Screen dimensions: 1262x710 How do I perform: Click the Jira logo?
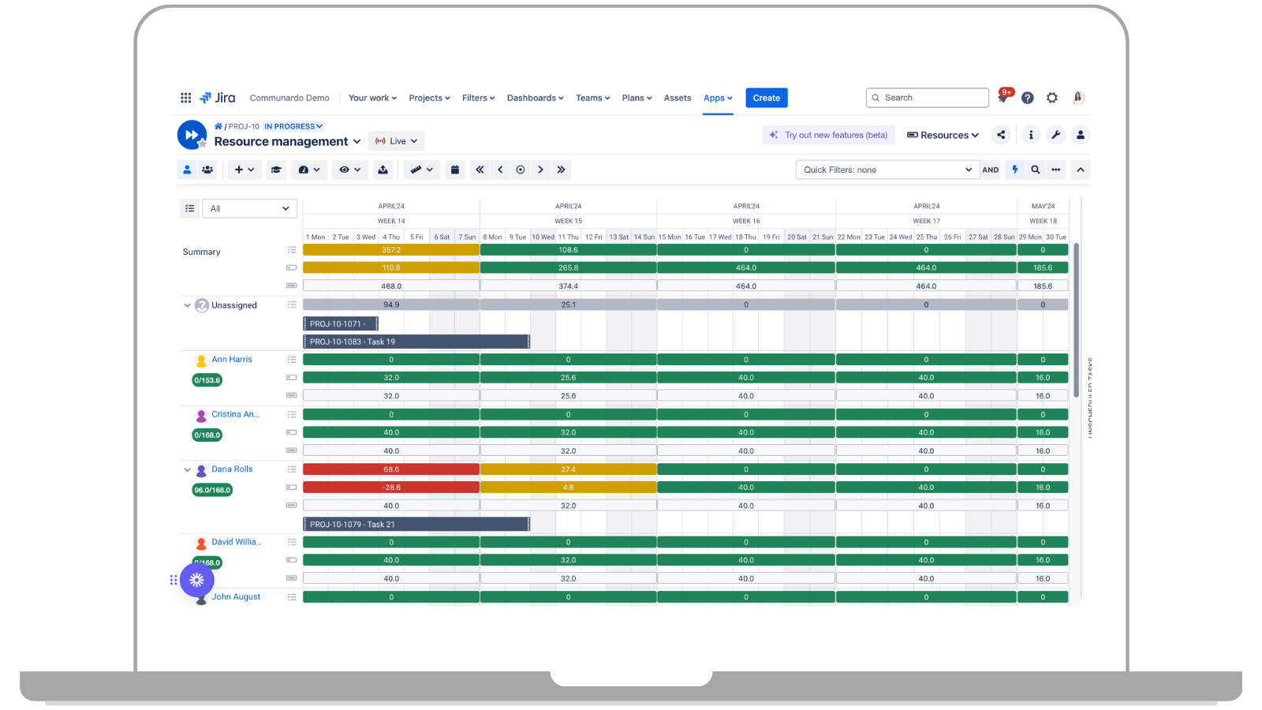(218, 98)
